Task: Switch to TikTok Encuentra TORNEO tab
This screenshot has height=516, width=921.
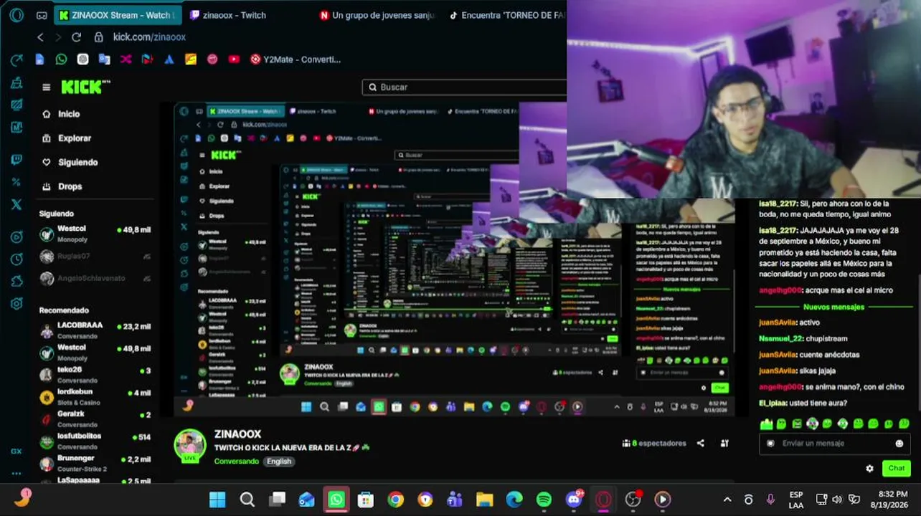Action: tap(506, 15)
